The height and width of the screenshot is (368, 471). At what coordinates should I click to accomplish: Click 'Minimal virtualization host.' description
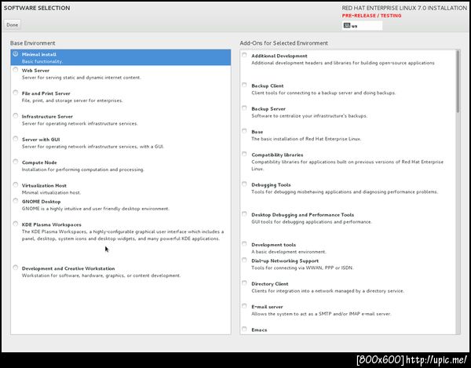point(51,193)
